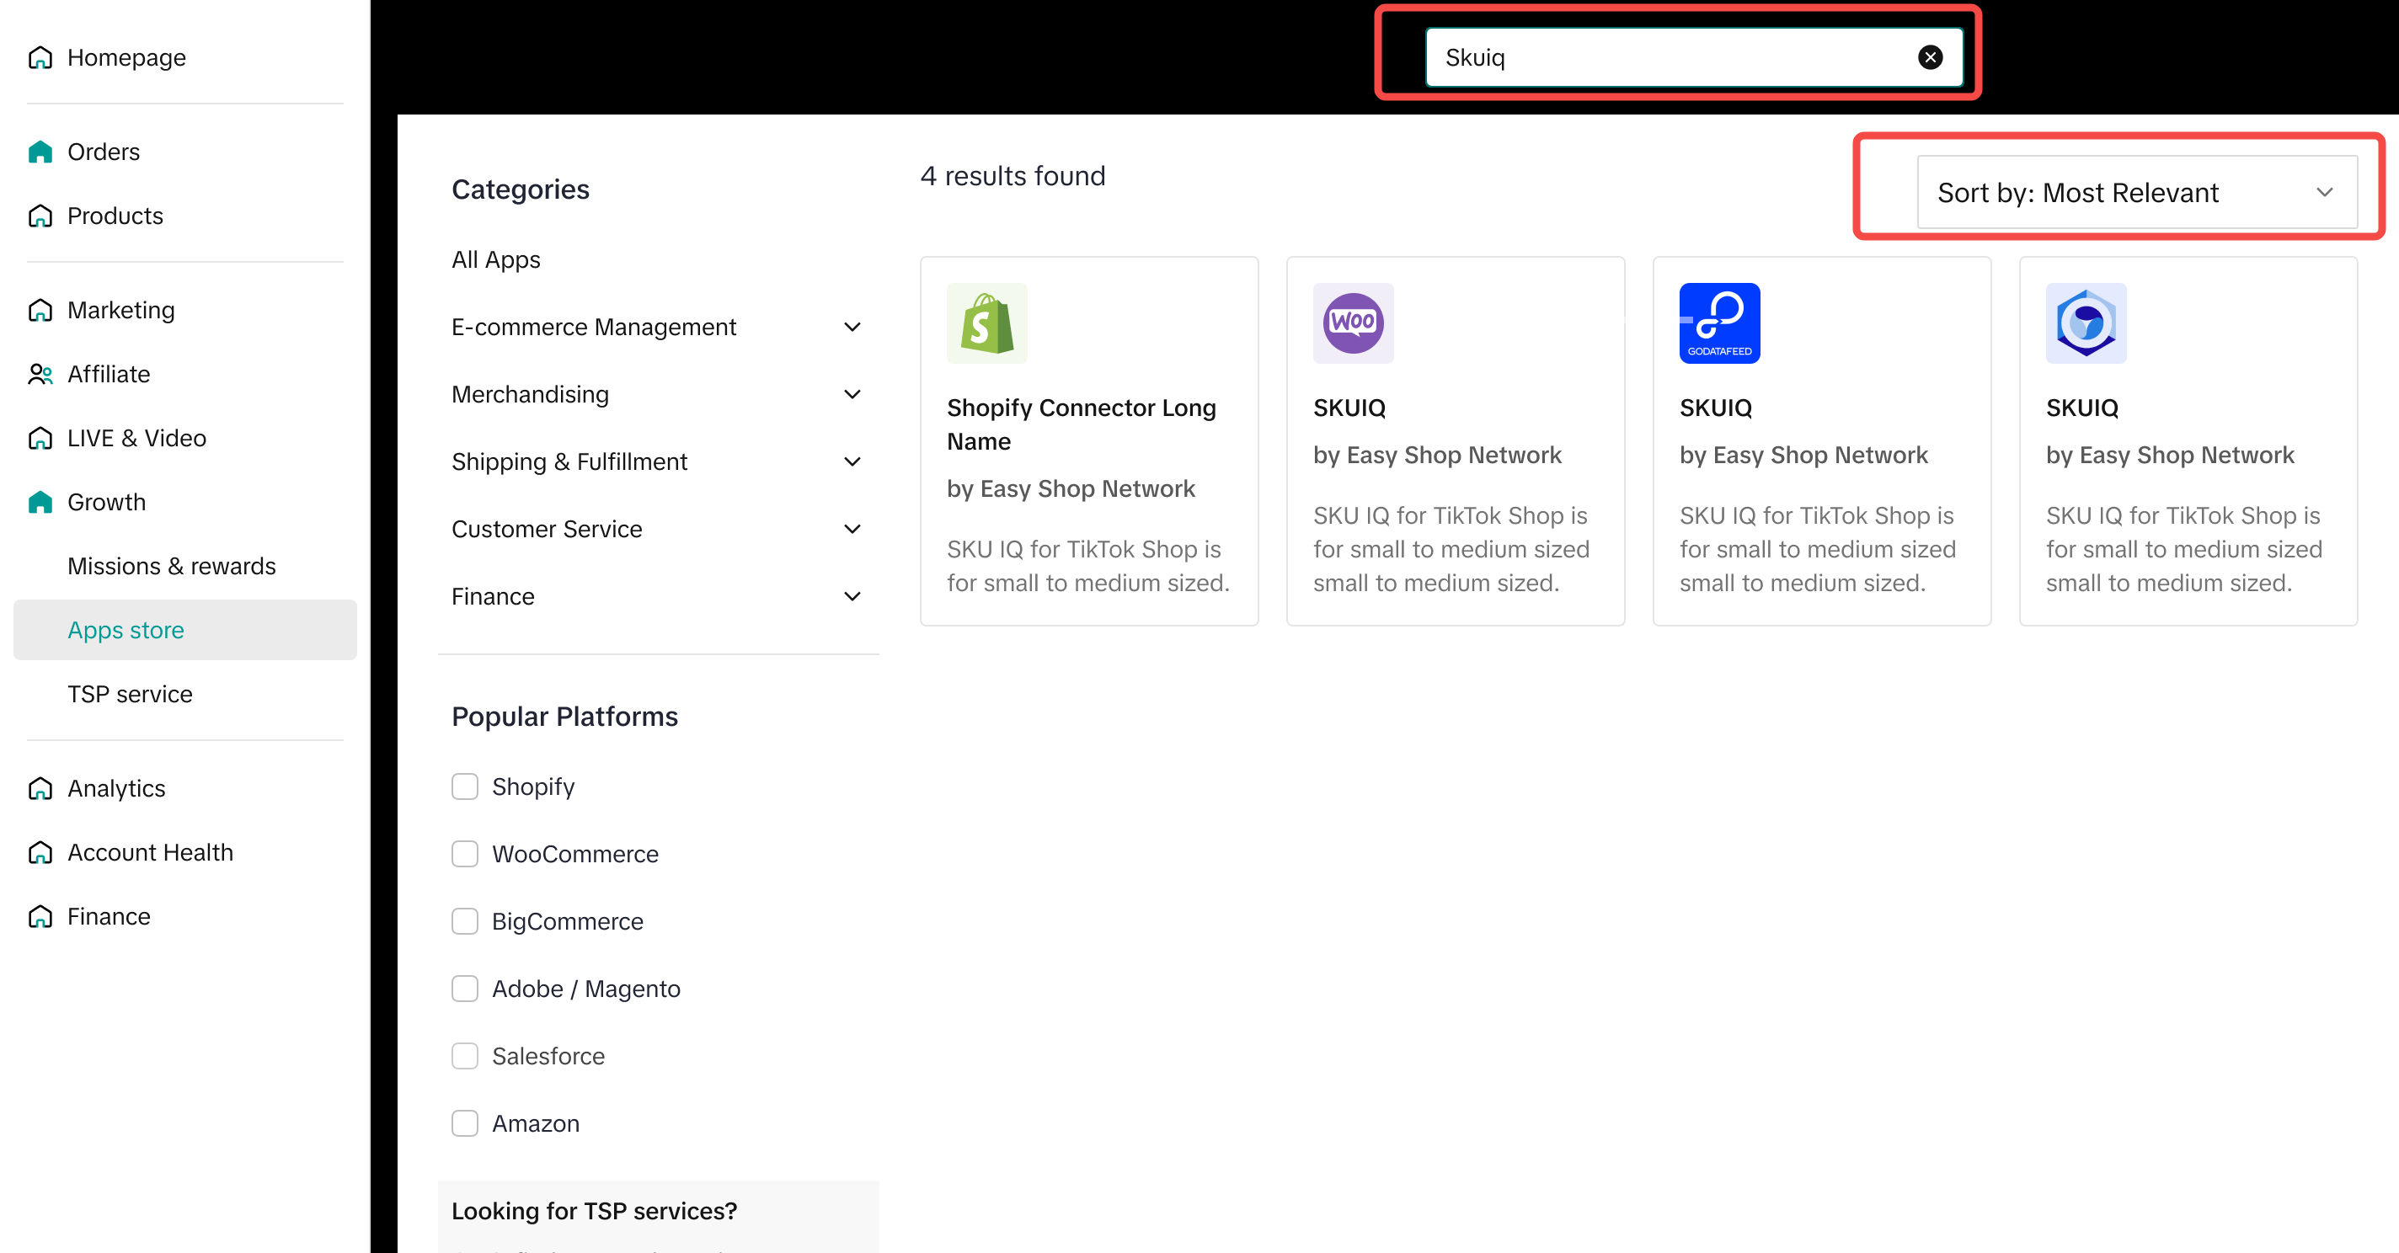The width and height of the screenshot is (2399, 1253).
Task: Go to TSP service menu item
Action: click(x=130, y=695)
